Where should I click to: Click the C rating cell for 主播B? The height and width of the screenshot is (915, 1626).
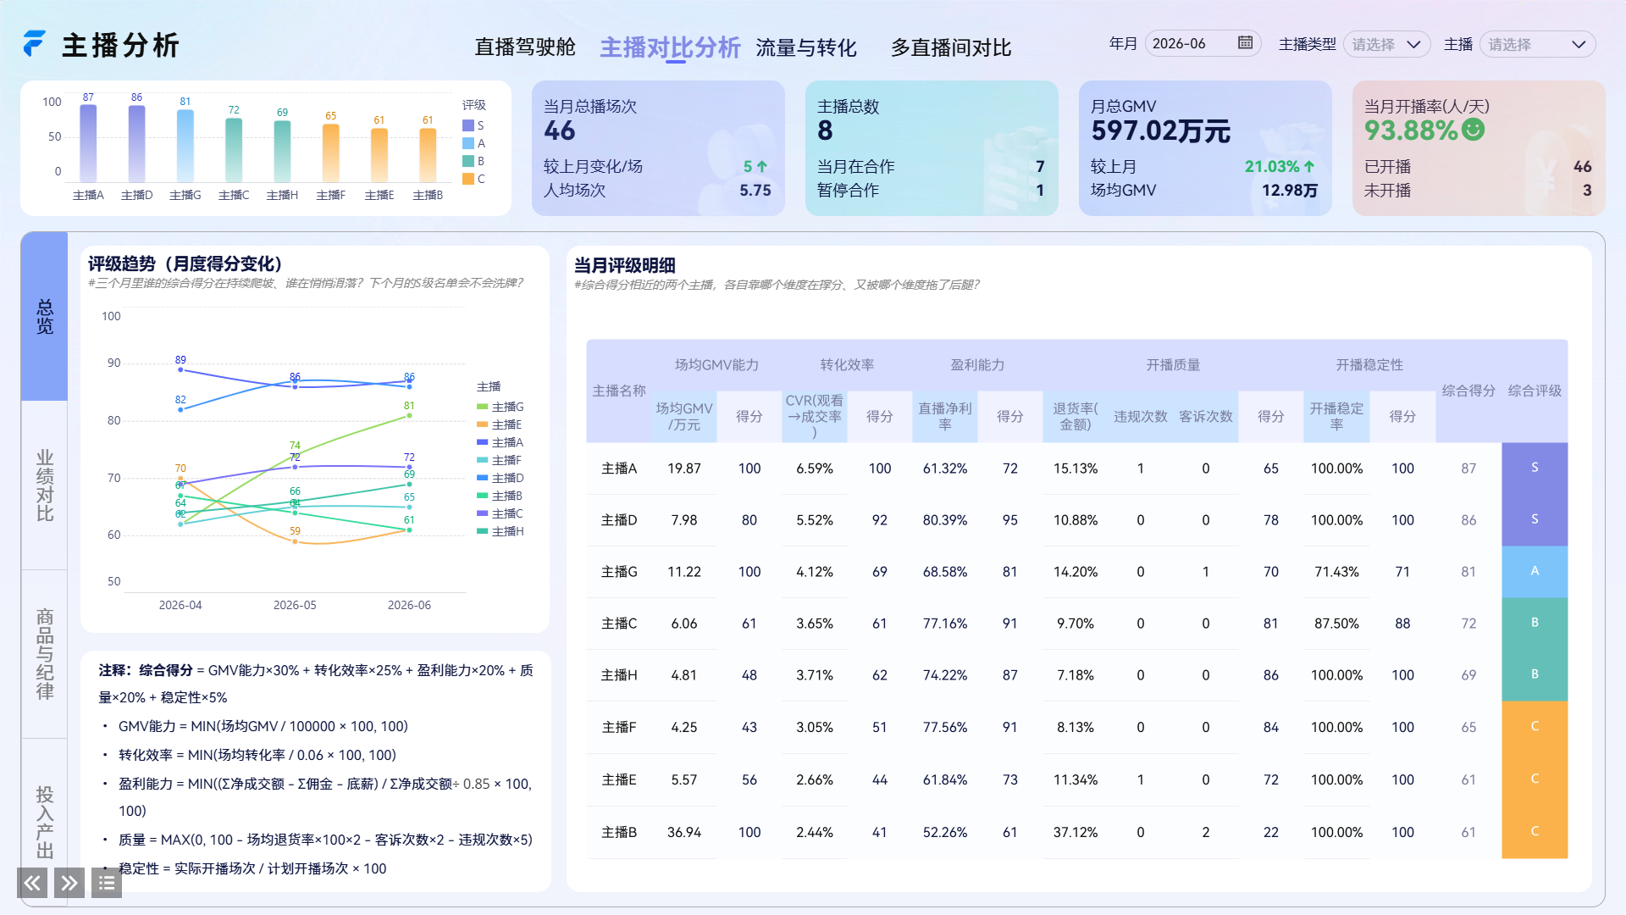pos(1535,832)
